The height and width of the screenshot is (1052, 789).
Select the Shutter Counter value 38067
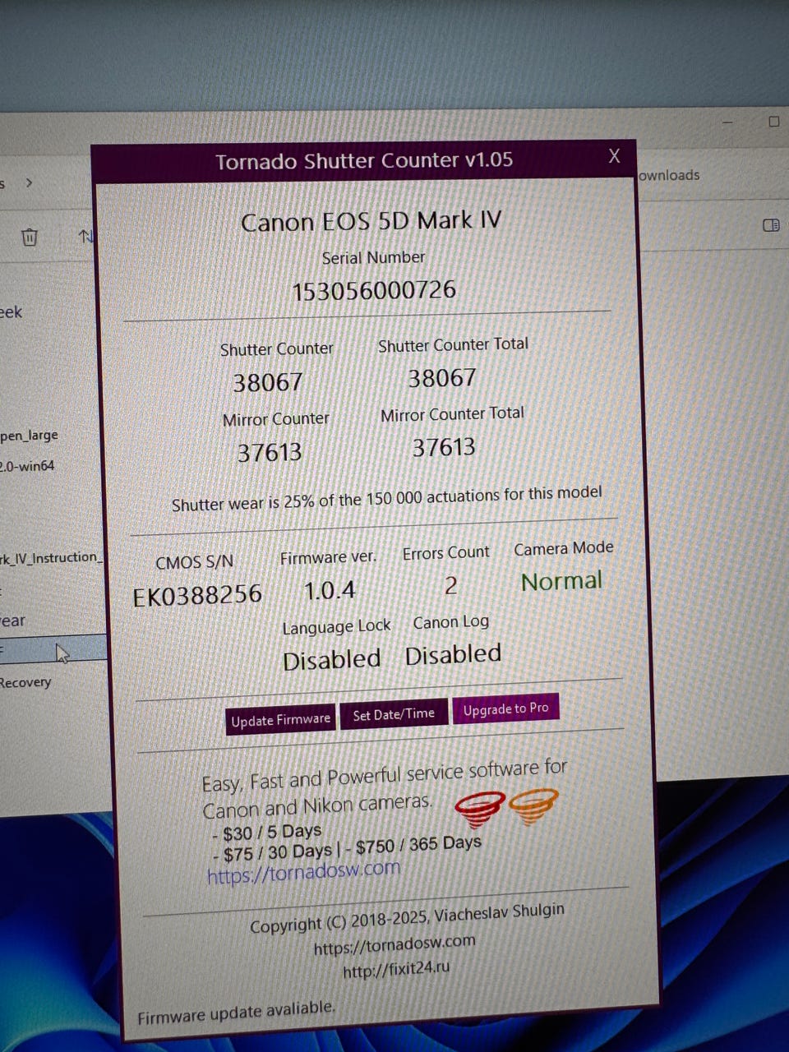[268, 382]
